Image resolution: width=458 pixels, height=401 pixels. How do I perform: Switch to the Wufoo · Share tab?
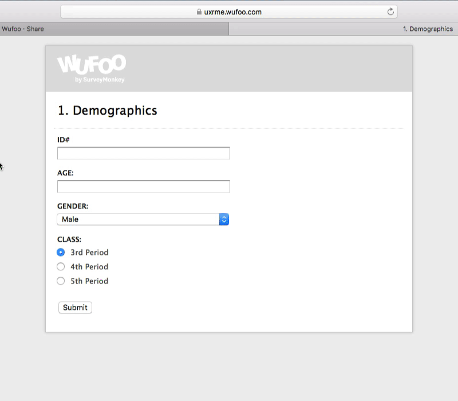[x=114, y=29]
